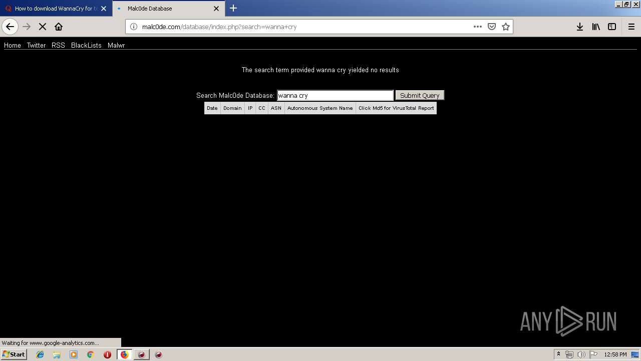Click the Search Malc0de Database text field
Image resolution: width=641 pixels, height=361 pixels.
[335, 95]
